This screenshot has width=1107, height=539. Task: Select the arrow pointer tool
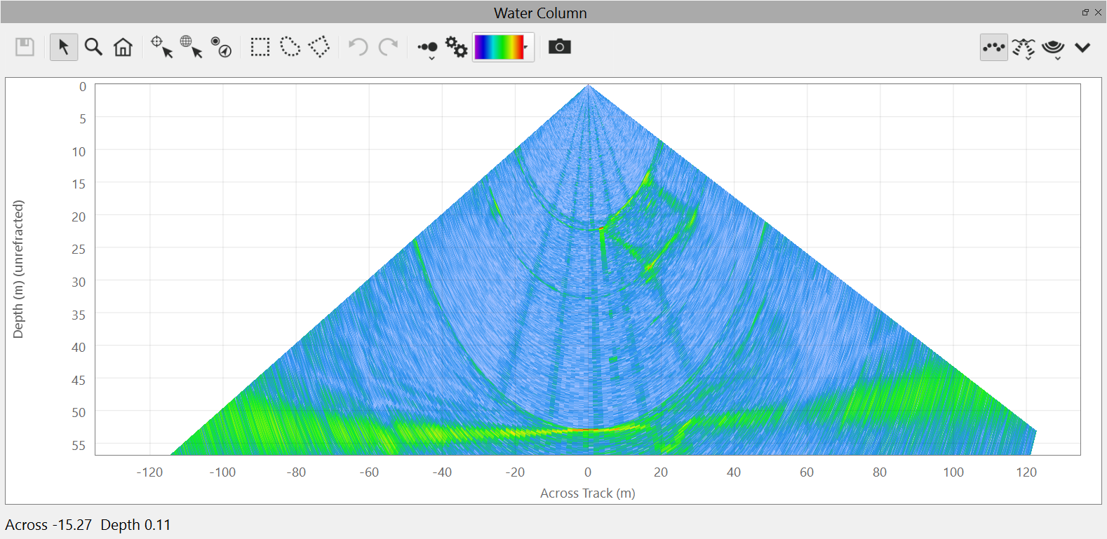click(64, 47)
